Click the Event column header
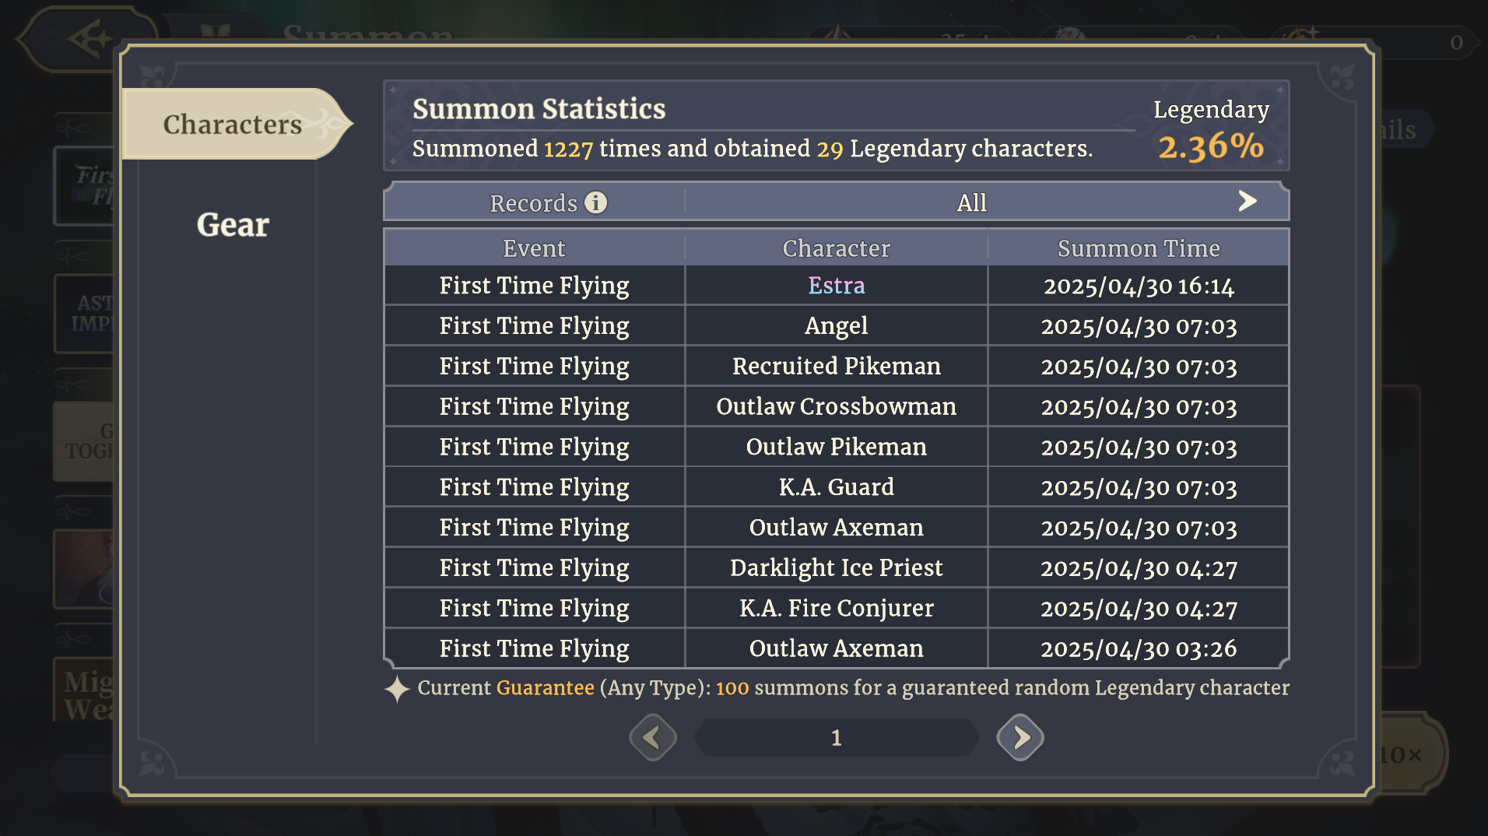 coord(534,248)
